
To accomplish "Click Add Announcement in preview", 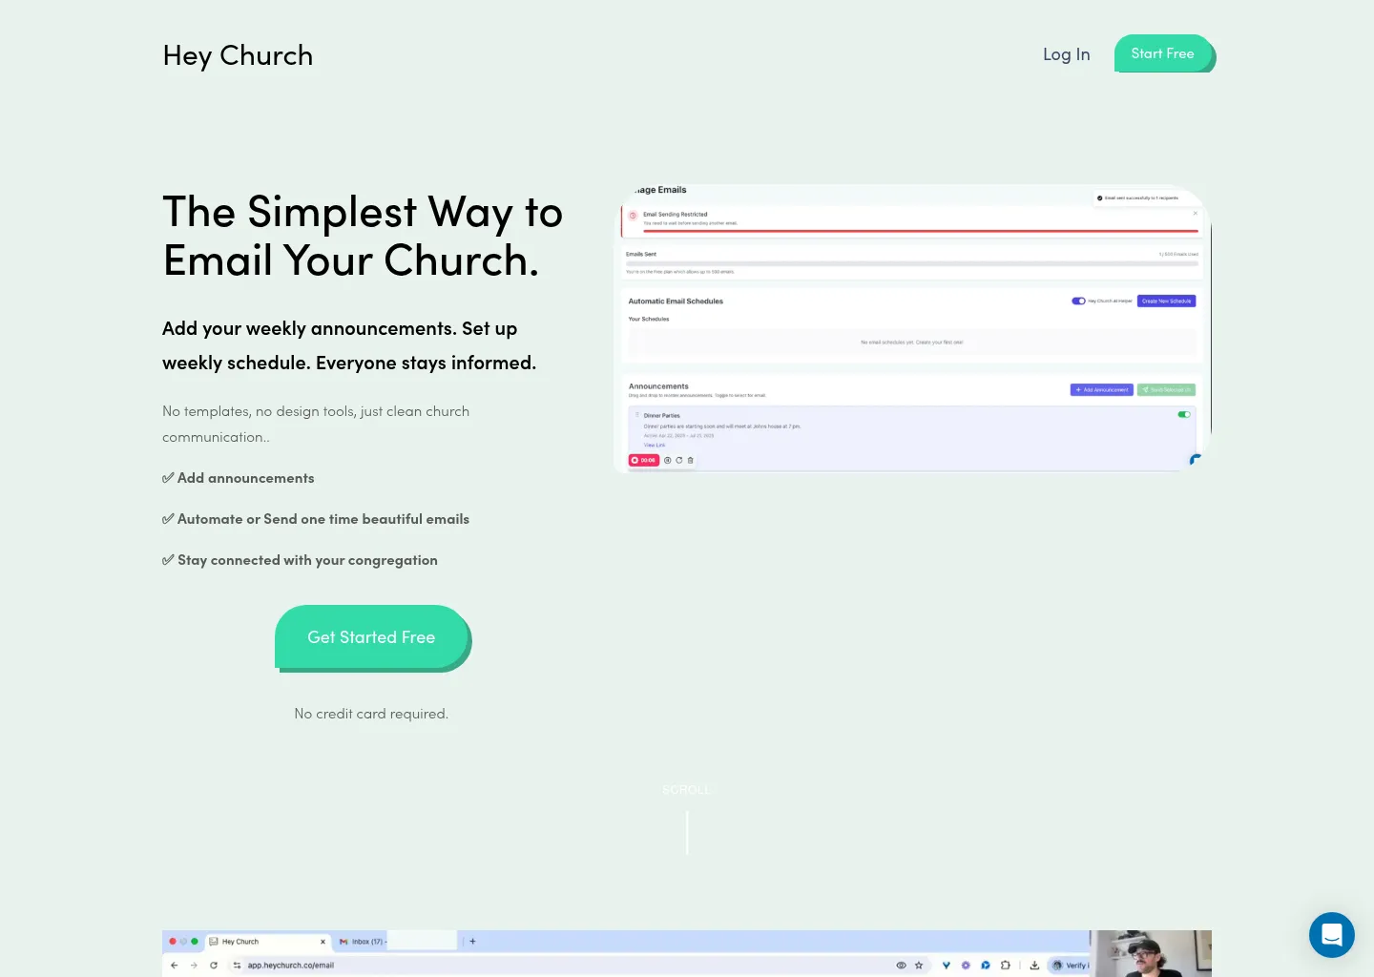I will (x=1102, y=389).
